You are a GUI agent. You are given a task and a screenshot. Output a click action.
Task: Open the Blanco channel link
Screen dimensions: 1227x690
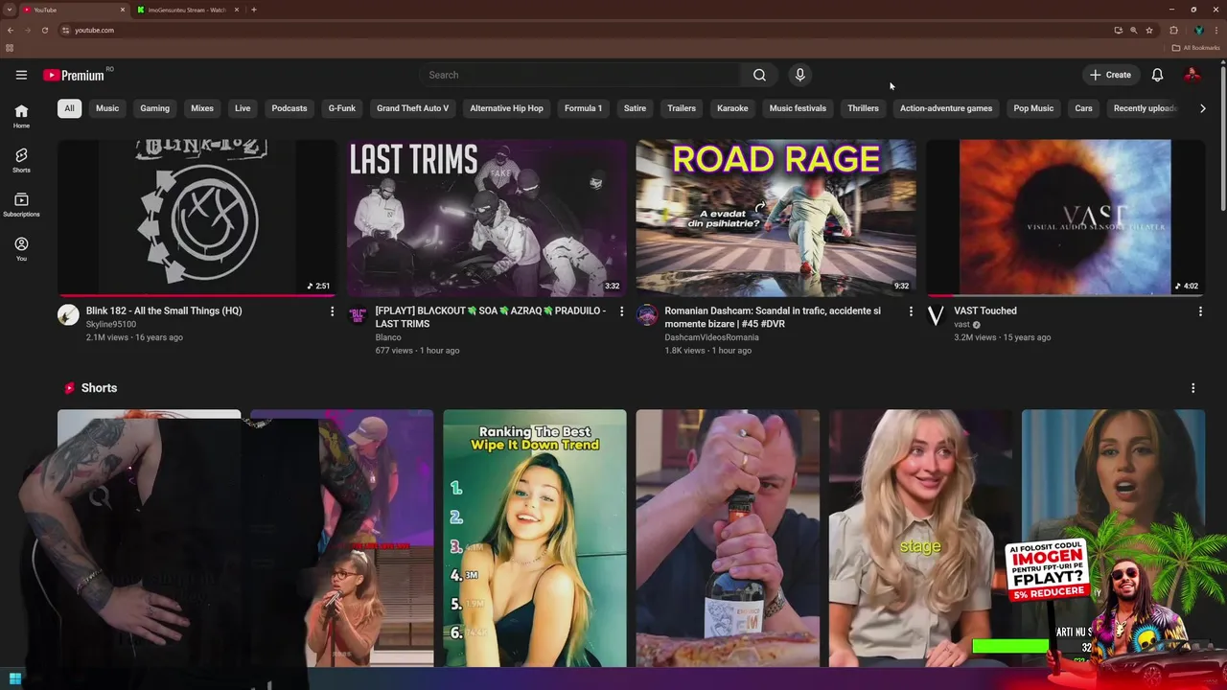[x=388, y=337]
